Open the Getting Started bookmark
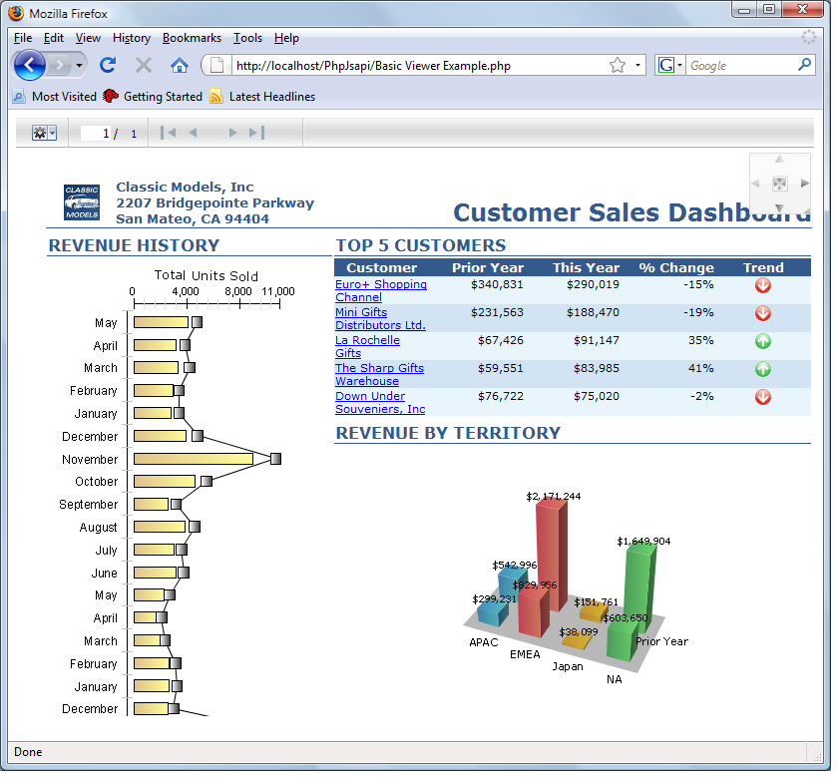Viewport: 837px width, 778px height. point(153,97)
